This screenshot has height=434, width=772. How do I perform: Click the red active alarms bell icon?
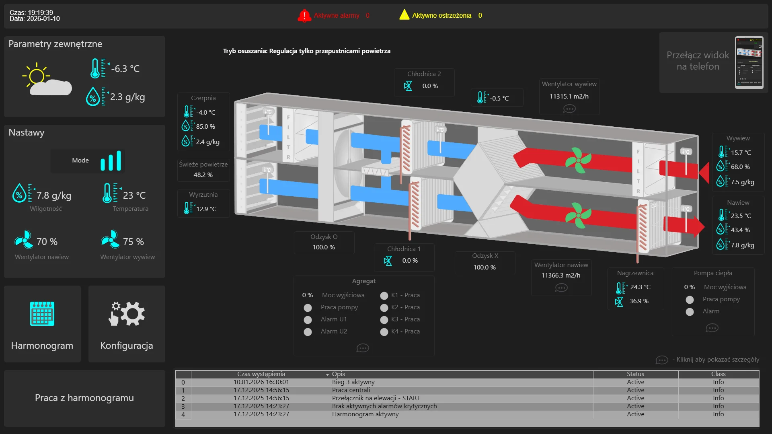pos(304,16)
